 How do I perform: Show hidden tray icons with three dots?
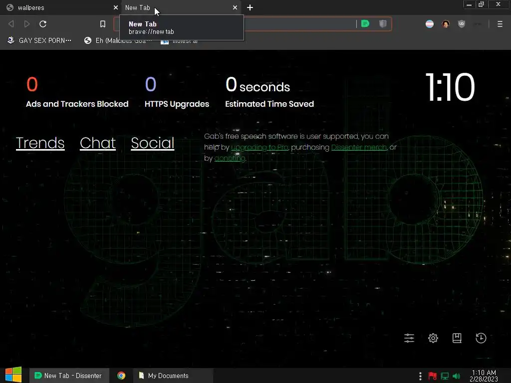[x=420, y=376]
